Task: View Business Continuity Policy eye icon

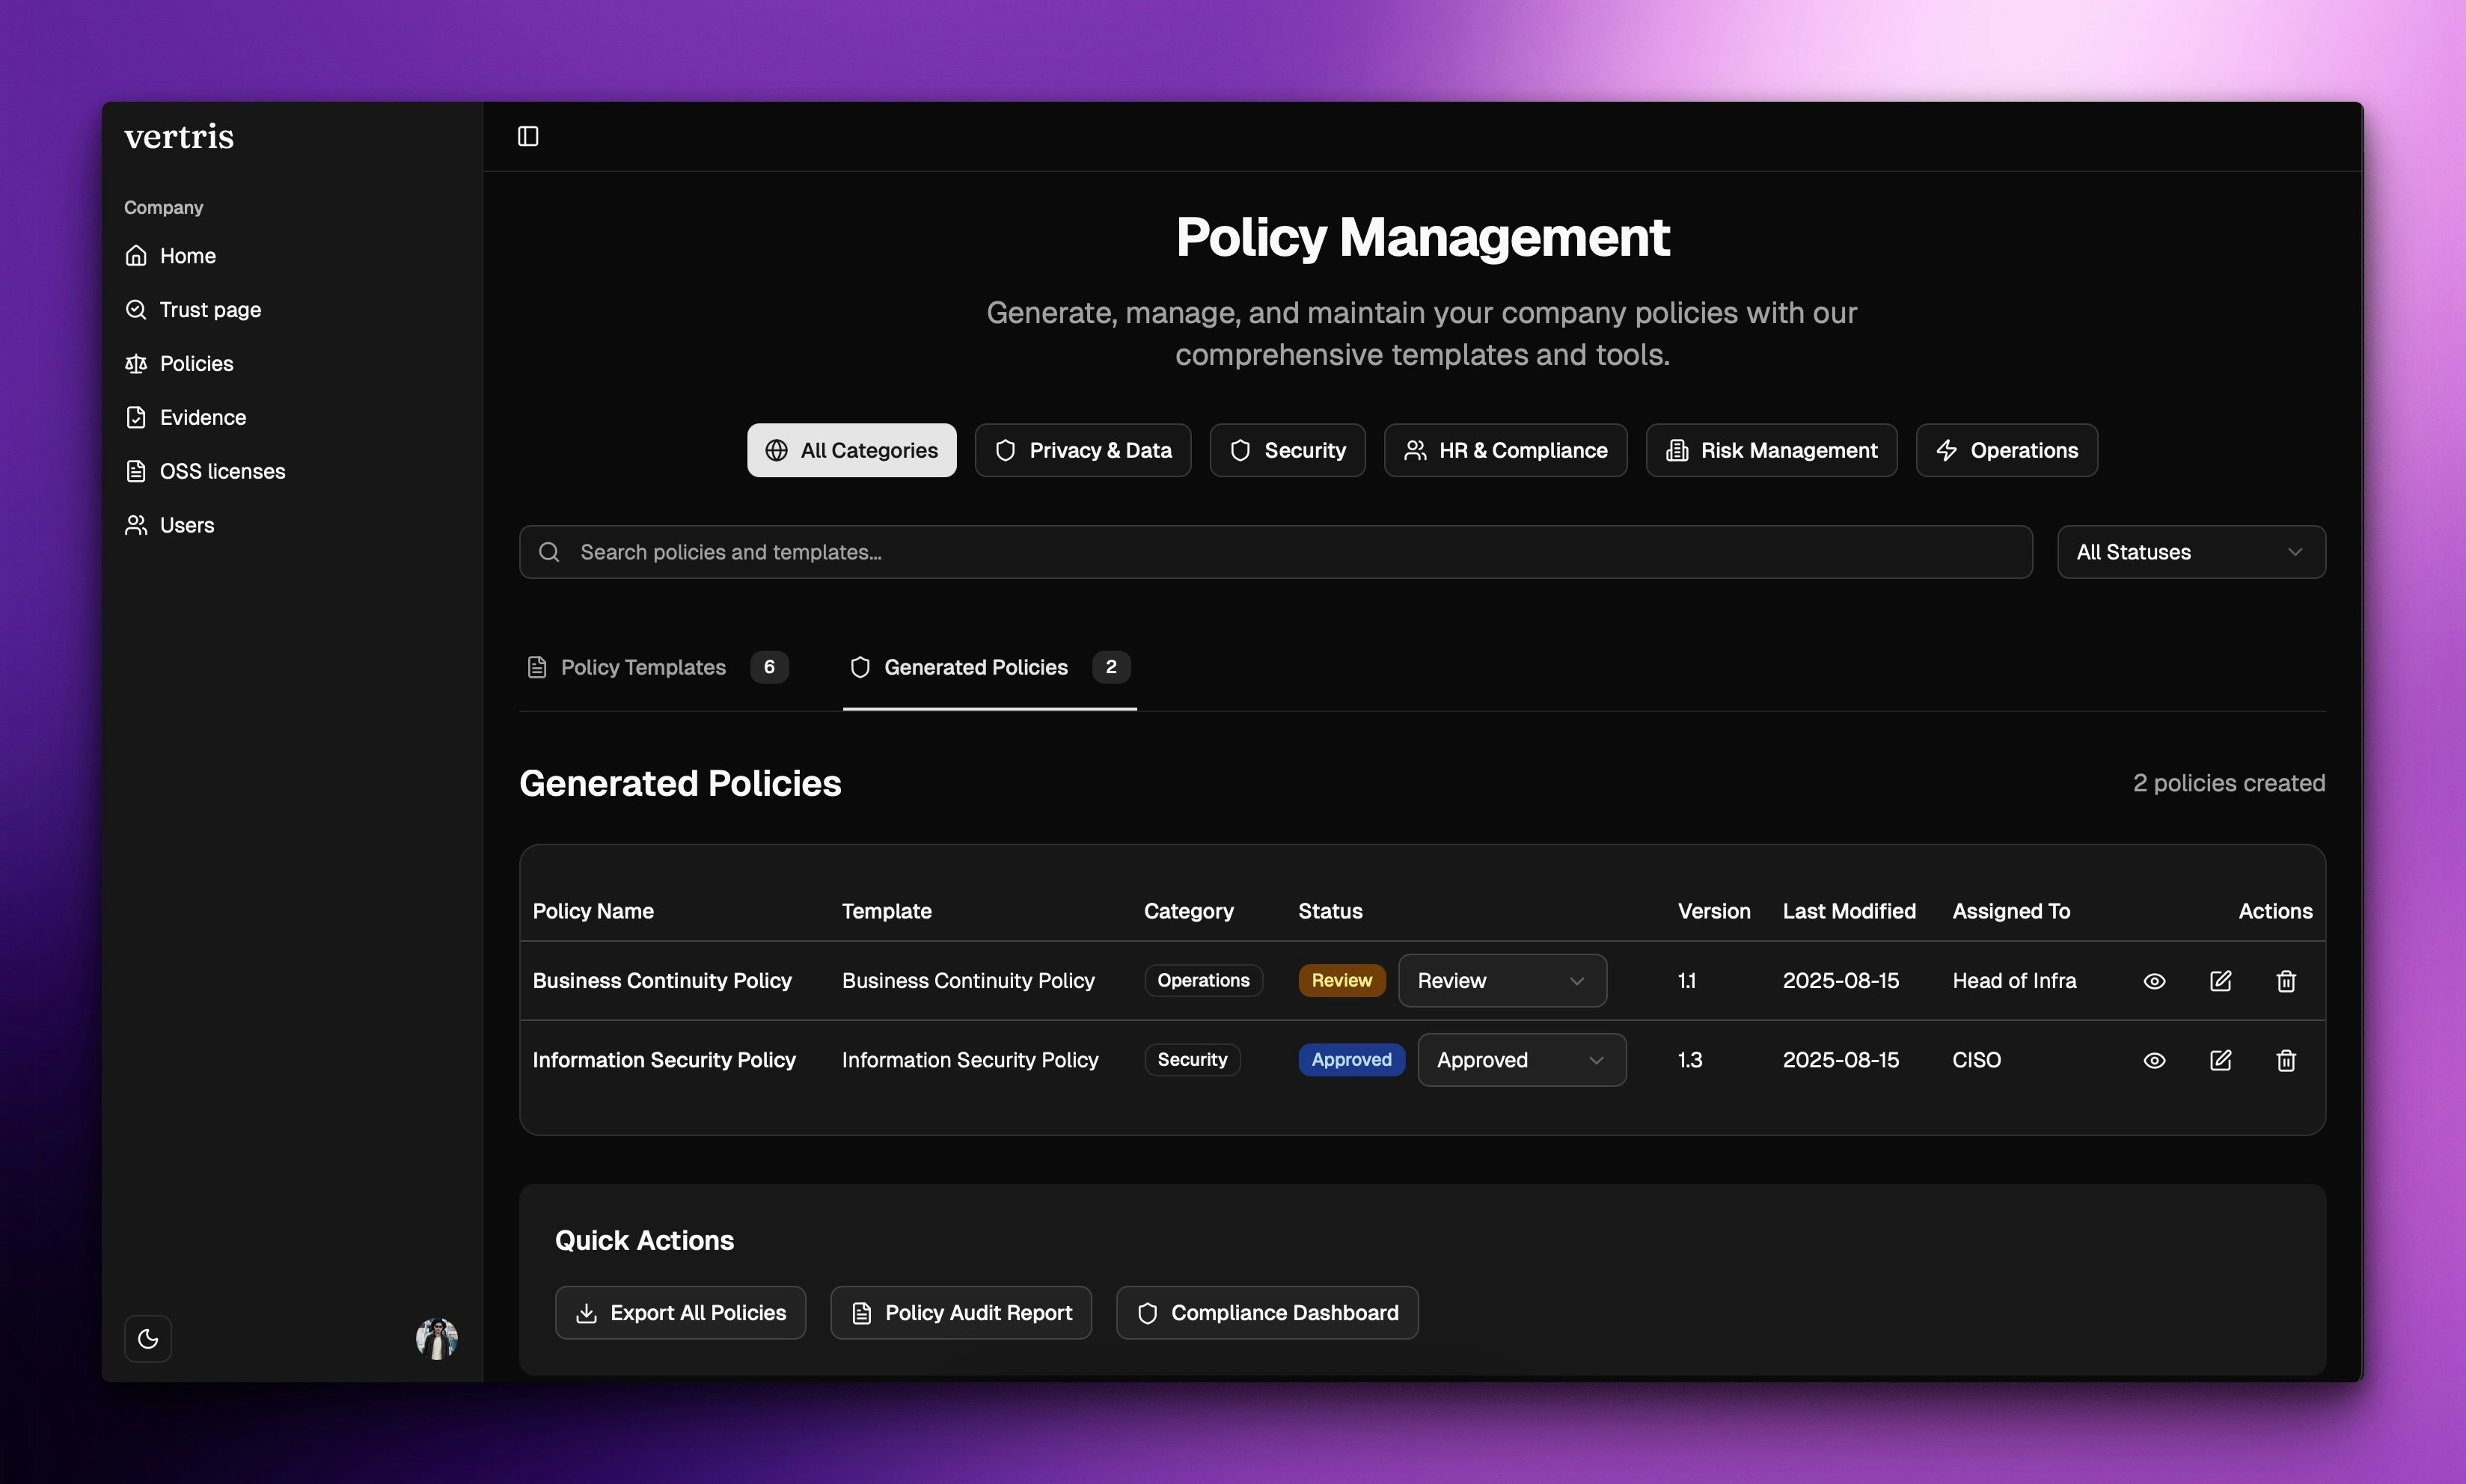Action: point(2155,981)
